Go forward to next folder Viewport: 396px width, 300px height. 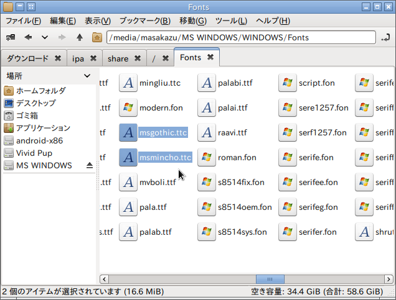coord(62,37)
